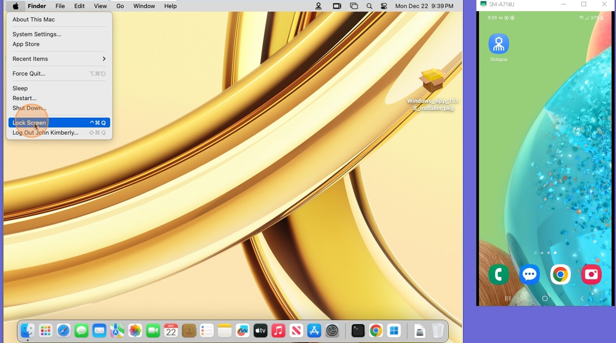This screenshot has height=343, width=616.
Task: Click the Stage Manager windows icon in menu bar
Action: [x=354, y=6]
